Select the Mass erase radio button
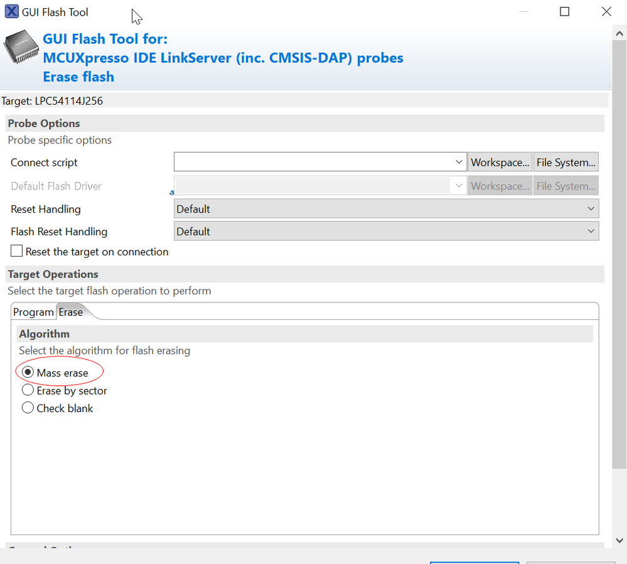Image resolution: width=627 pixels, height=564 pixels. tap(28, 372)
